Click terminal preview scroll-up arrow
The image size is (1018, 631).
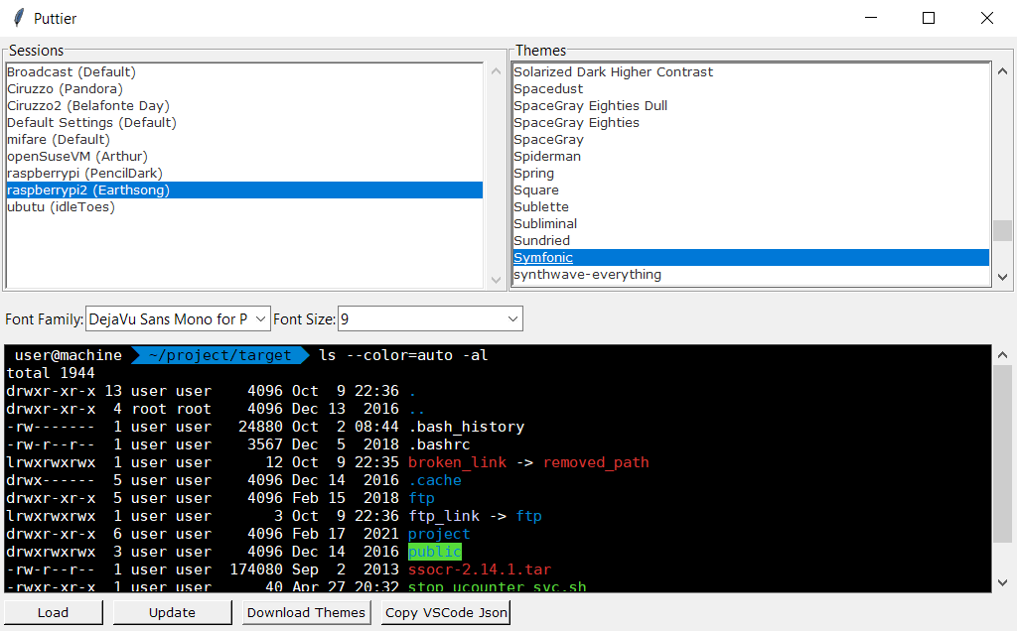[x=1002, y=355]
